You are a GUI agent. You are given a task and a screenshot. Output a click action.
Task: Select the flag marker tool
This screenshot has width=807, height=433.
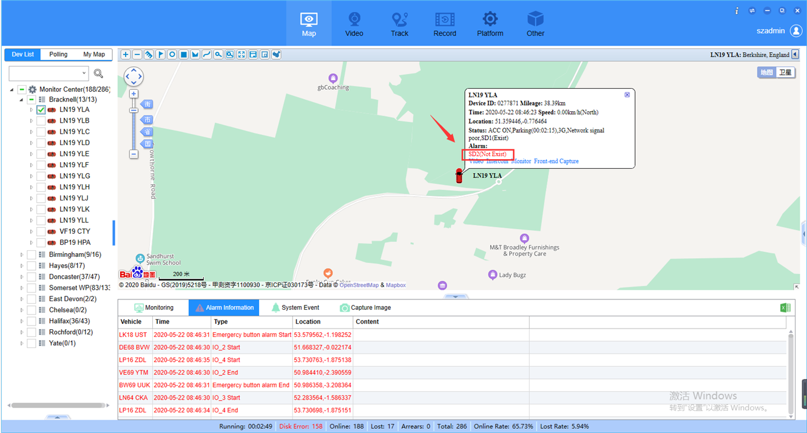click(161, 55)
